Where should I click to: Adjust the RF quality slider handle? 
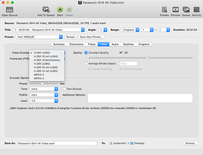147,58
